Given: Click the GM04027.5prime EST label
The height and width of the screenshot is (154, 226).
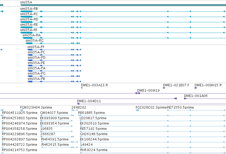Looking at the screenshot, I should pos(54,113).
